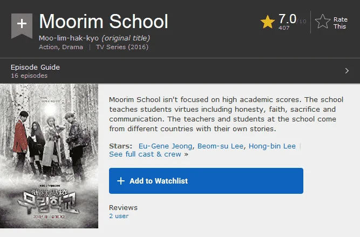360x237 pixels.
Task: Click TV Series (2016) link
Action: pos(122,47)
